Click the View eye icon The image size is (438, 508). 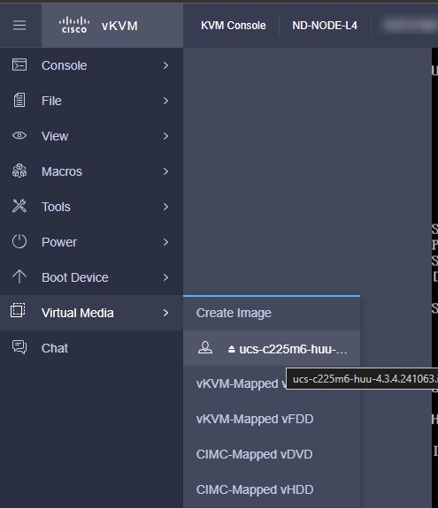[19, 135]
